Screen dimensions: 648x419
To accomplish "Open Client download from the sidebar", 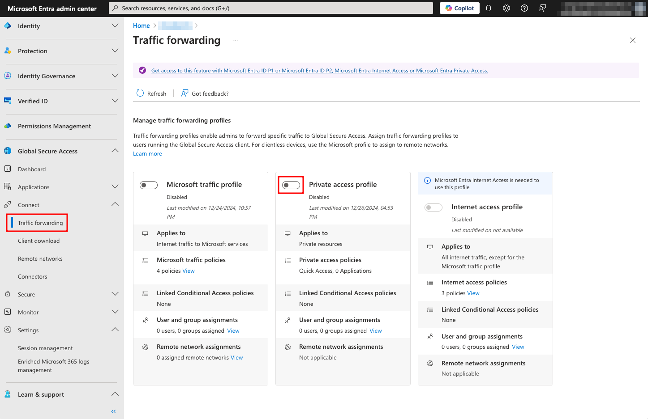I will click(x=39, y=241).
